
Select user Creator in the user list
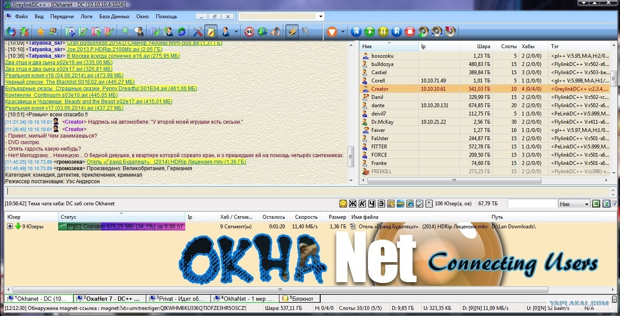tap(486, 89)
